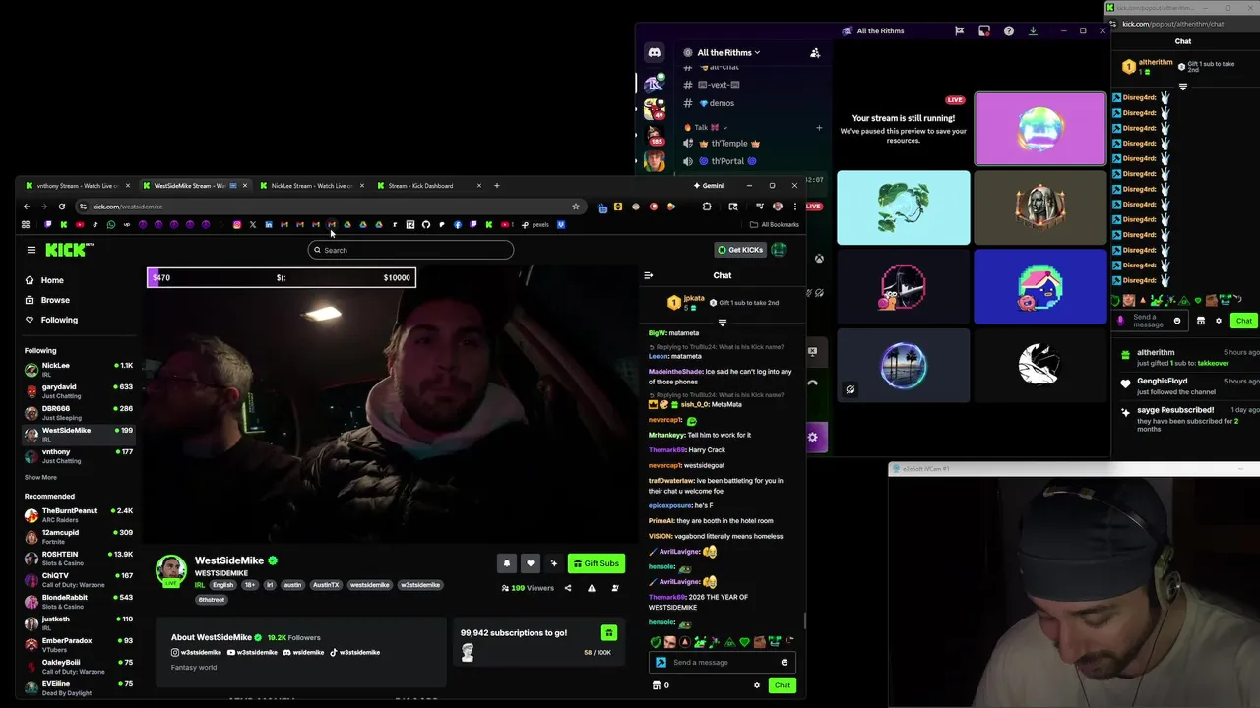
Task: Open Discord help question mark icon
Action: (x=1008, y=30)
